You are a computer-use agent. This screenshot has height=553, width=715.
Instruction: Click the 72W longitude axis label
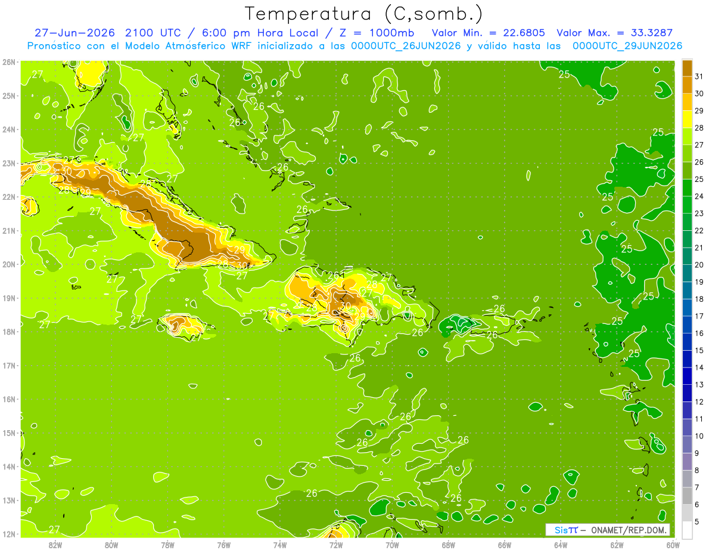pos(336,545)
